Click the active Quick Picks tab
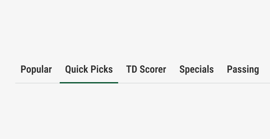The height and width of the screenshot is (139, 270). coord(89,69)
